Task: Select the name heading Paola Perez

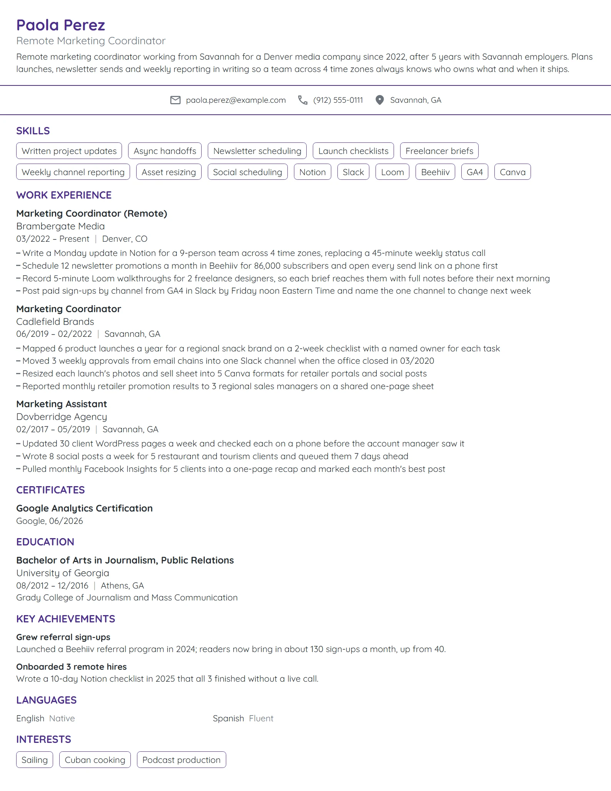Action: 61,25
